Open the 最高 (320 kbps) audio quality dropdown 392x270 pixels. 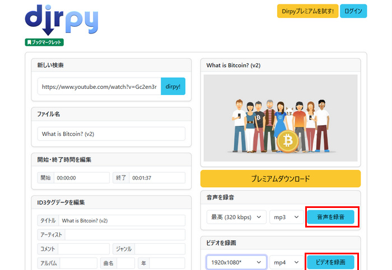pos(236,217)
